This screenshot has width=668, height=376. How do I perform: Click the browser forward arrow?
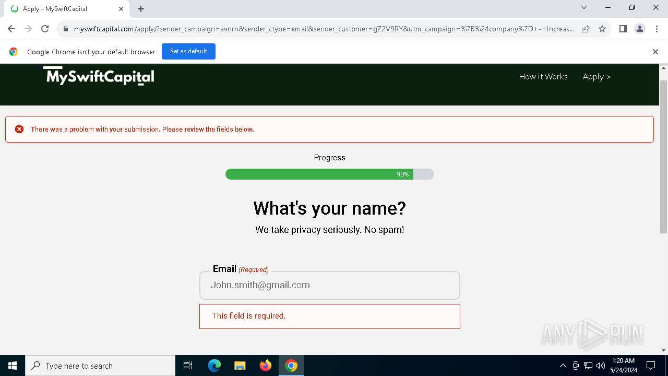click(x=28, y=29)
